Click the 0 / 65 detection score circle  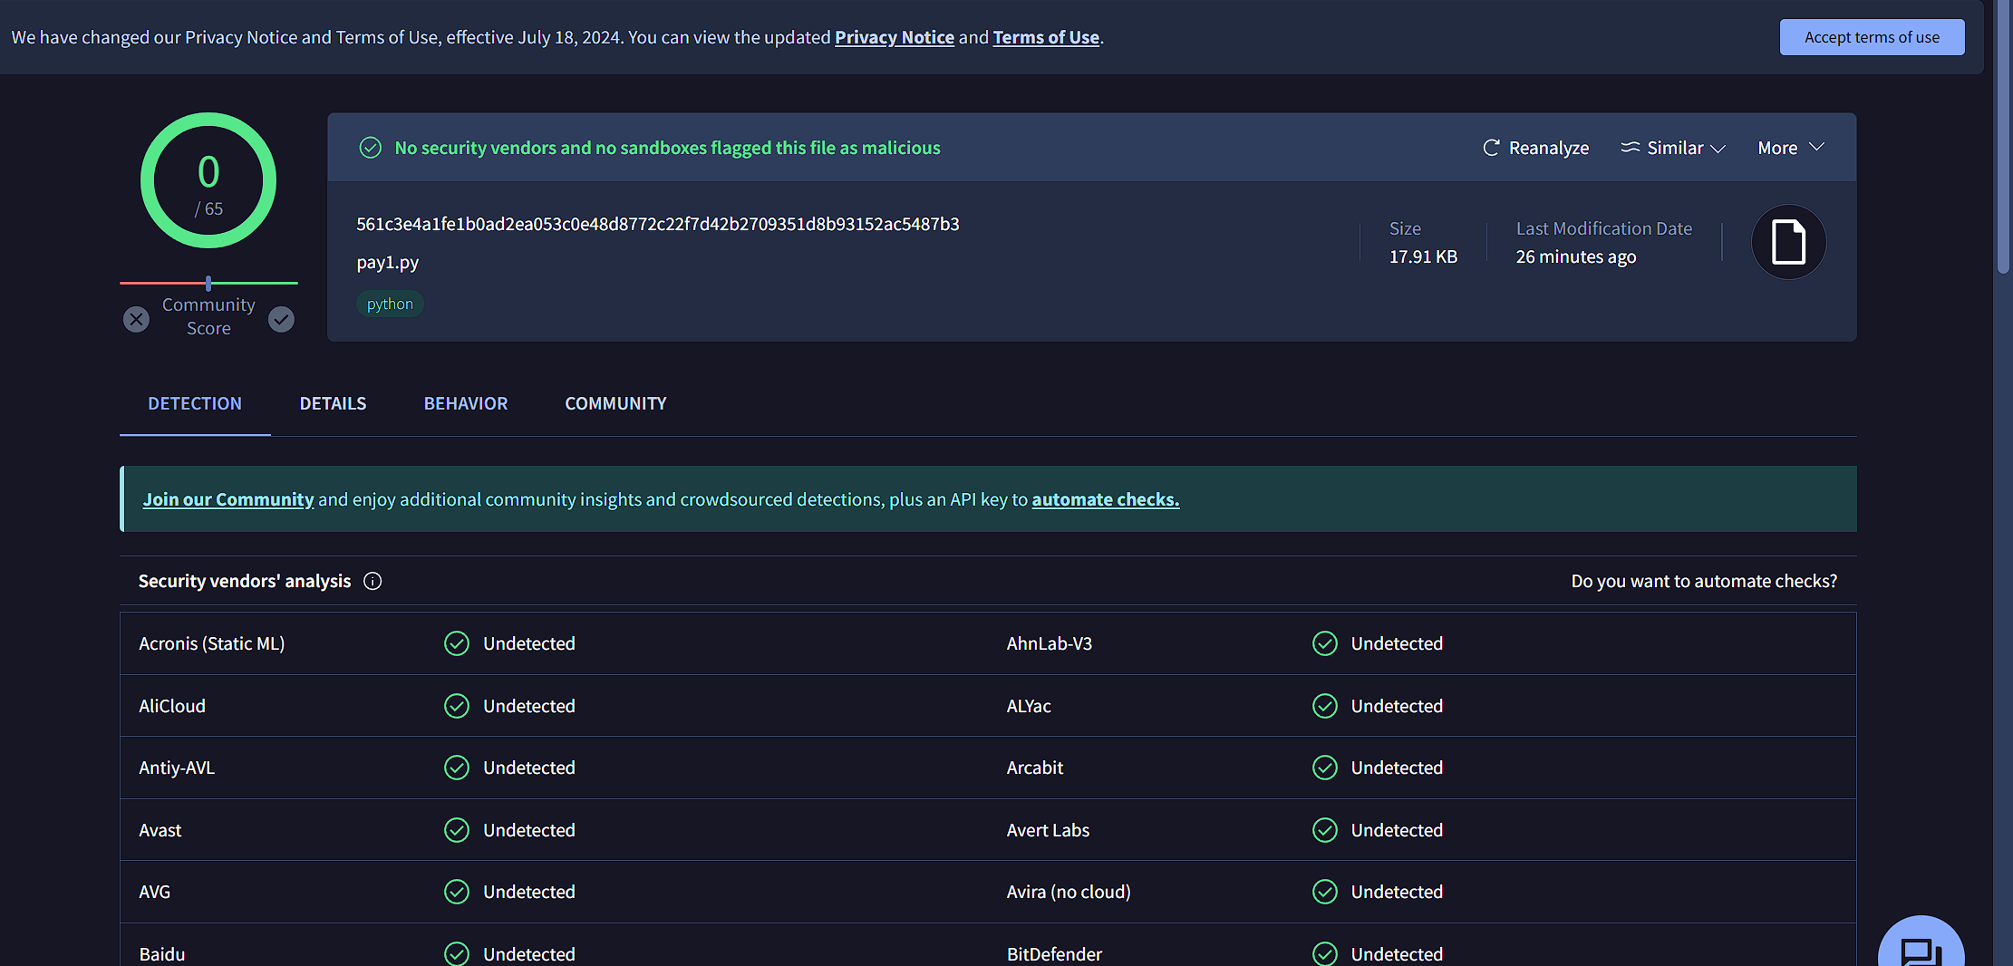coord(208,180)
